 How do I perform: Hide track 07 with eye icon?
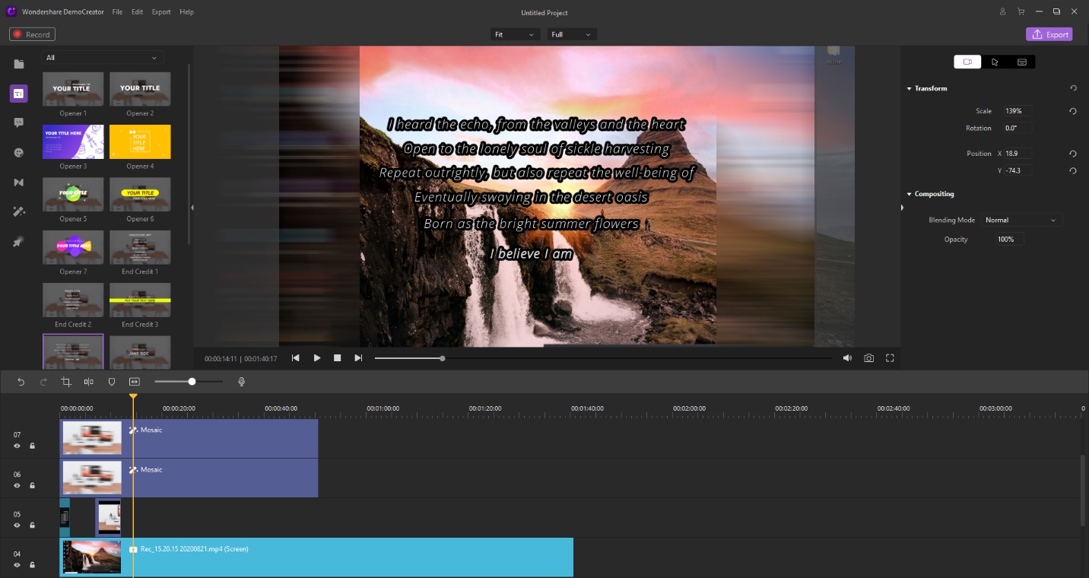(17, 446)
